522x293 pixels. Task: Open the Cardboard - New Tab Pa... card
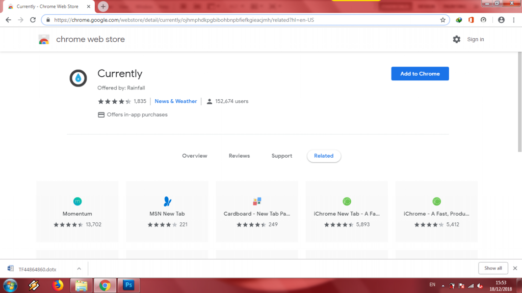coord(257,212)
